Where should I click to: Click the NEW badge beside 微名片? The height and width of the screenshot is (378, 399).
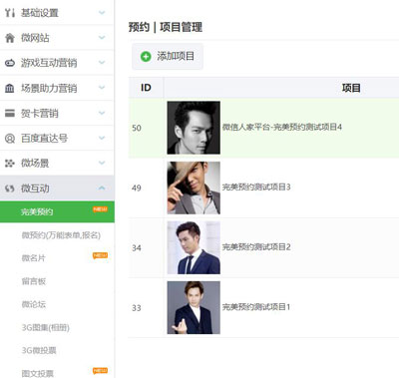click(100, 255)
